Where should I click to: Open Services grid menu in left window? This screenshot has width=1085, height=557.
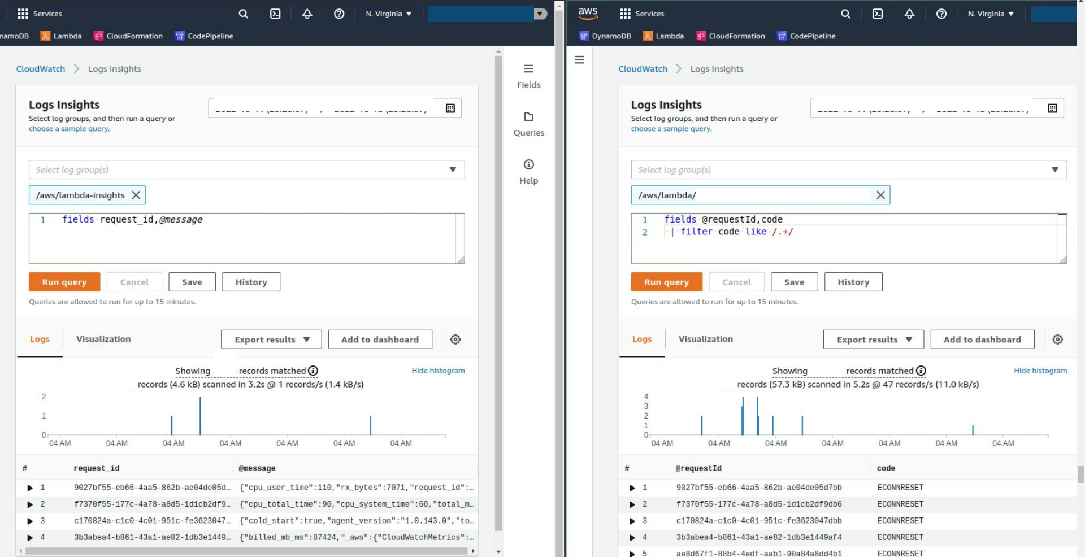coord(40,14)
